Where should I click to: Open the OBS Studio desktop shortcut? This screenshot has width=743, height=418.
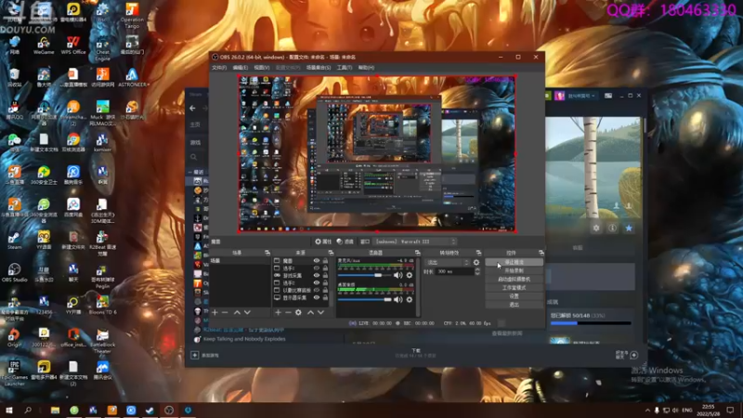point(14,273)
